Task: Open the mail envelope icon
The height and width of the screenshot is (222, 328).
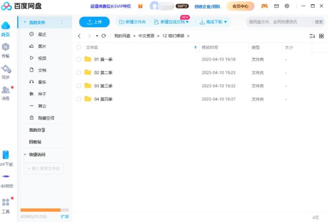Action: 276,6
